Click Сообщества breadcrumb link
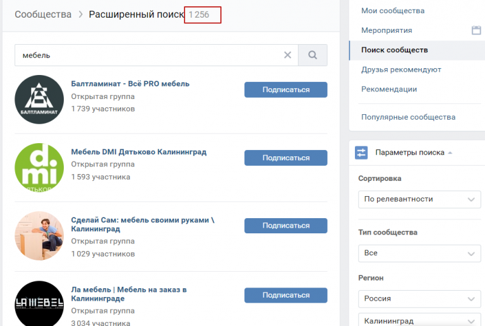Viewport: 485px width, 326px height. pyautogui.click(x=43, y=15)
